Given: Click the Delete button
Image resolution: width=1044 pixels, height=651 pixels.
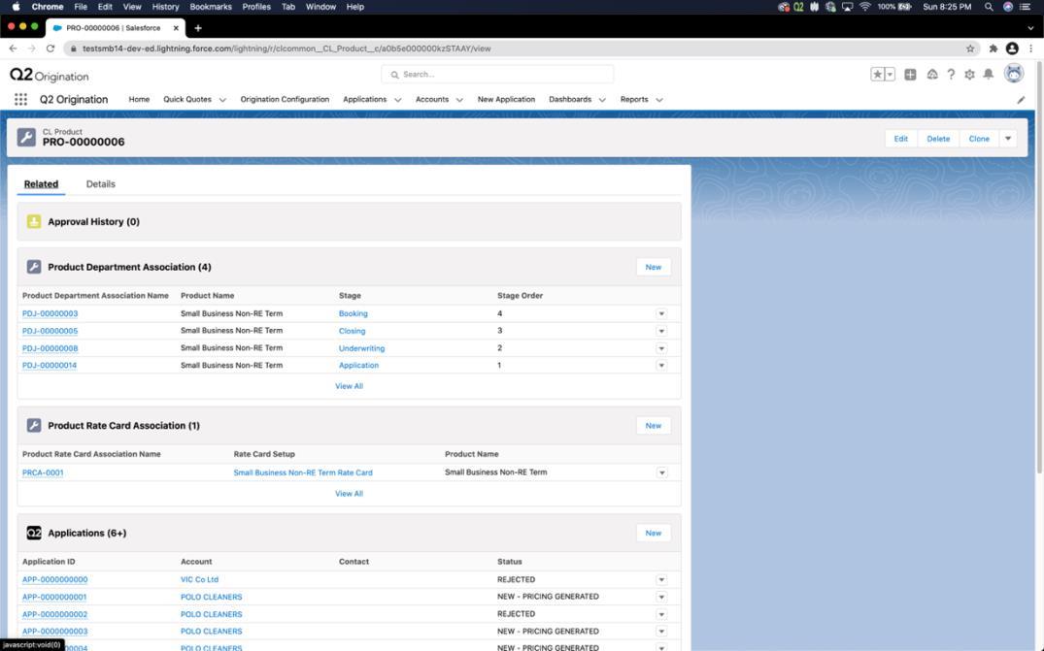Looking at the screenshot, I should (938, 139).
